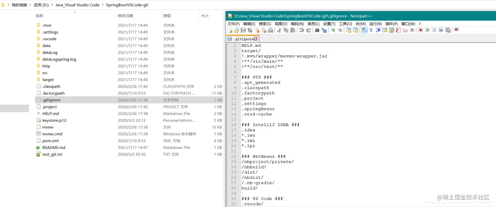Click 我的电脑 in the Explorer address bar
This screenshot has width=496, height=207.
19,5
